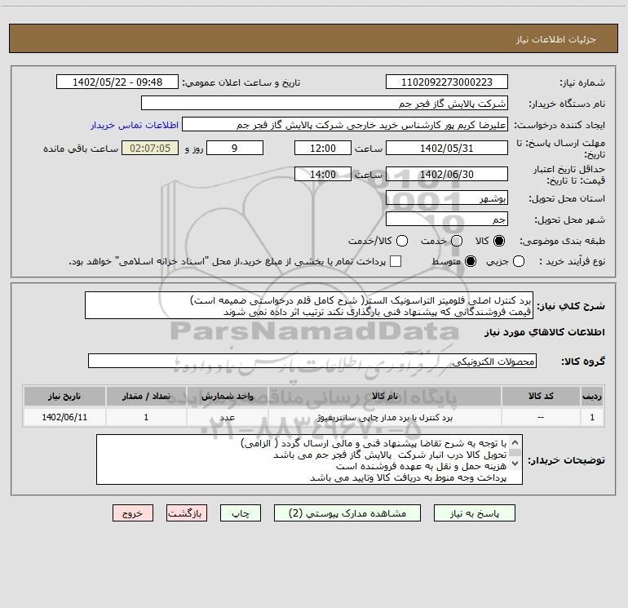The height and width of the screenshot is (608, 628).
Task: Click the goods group field محصولات الکترونیکی
Action: (x=312, y=361)
